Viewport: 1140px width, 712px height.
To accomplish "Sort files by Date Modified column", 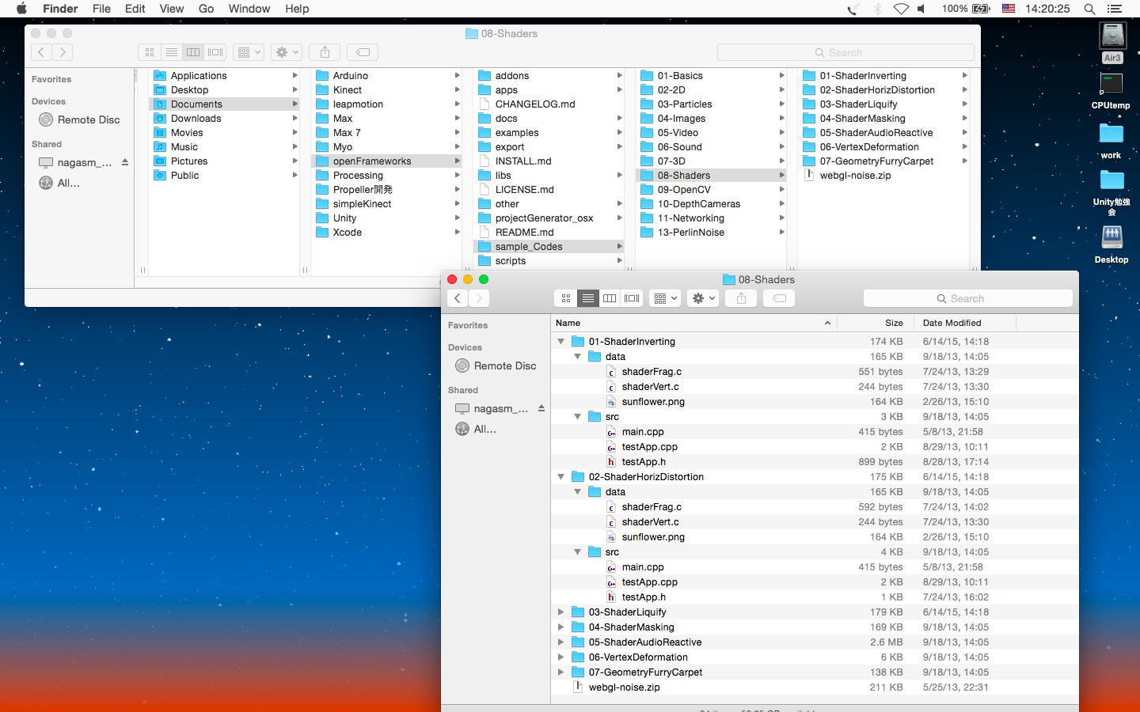I will pos(952,323).
